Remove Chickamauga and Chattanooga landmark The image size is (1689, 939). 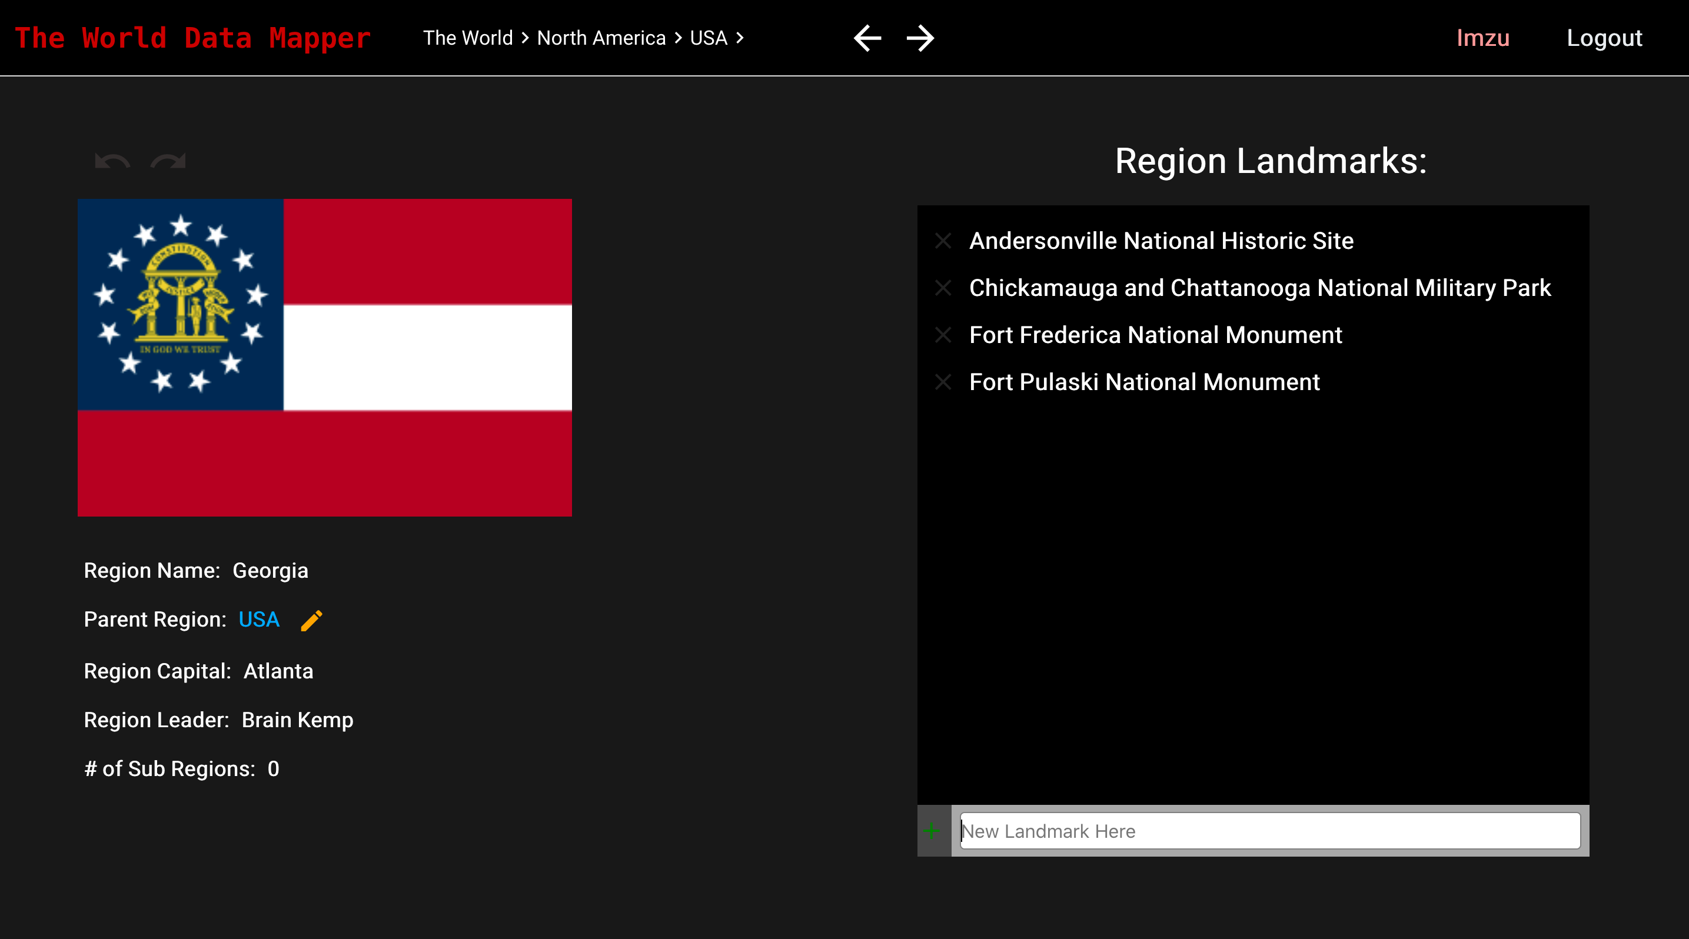pos(943,288)
